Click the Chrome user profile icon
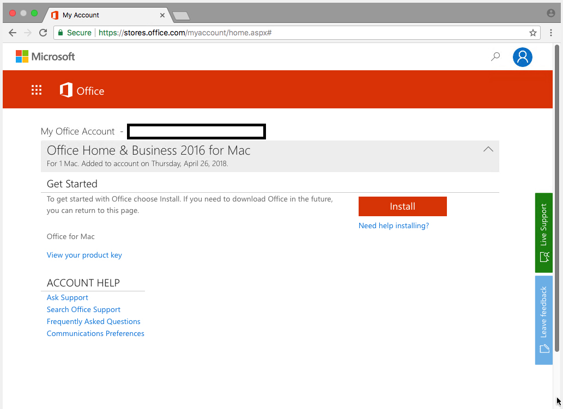The height and width of the screenshot is (409, 563). coord(551,13)
